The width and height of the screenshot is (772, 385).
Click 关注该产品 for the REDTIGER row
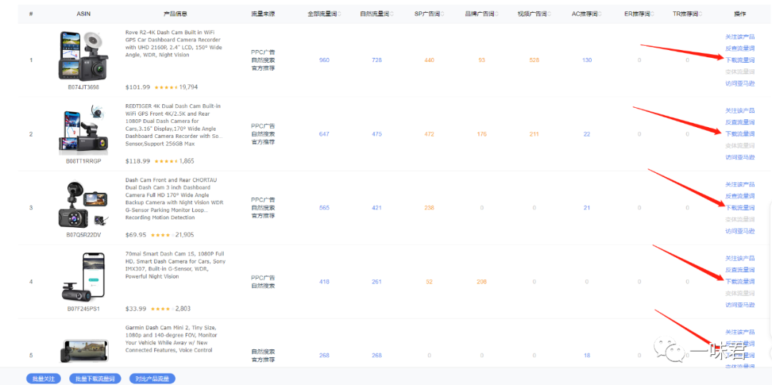click(740, 111)
